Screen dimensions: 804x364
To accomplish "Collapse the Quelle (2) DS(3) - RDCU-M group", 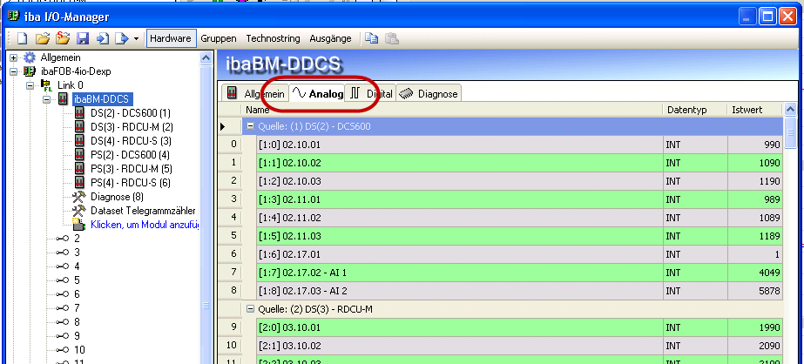I will [x=250, y=308].
